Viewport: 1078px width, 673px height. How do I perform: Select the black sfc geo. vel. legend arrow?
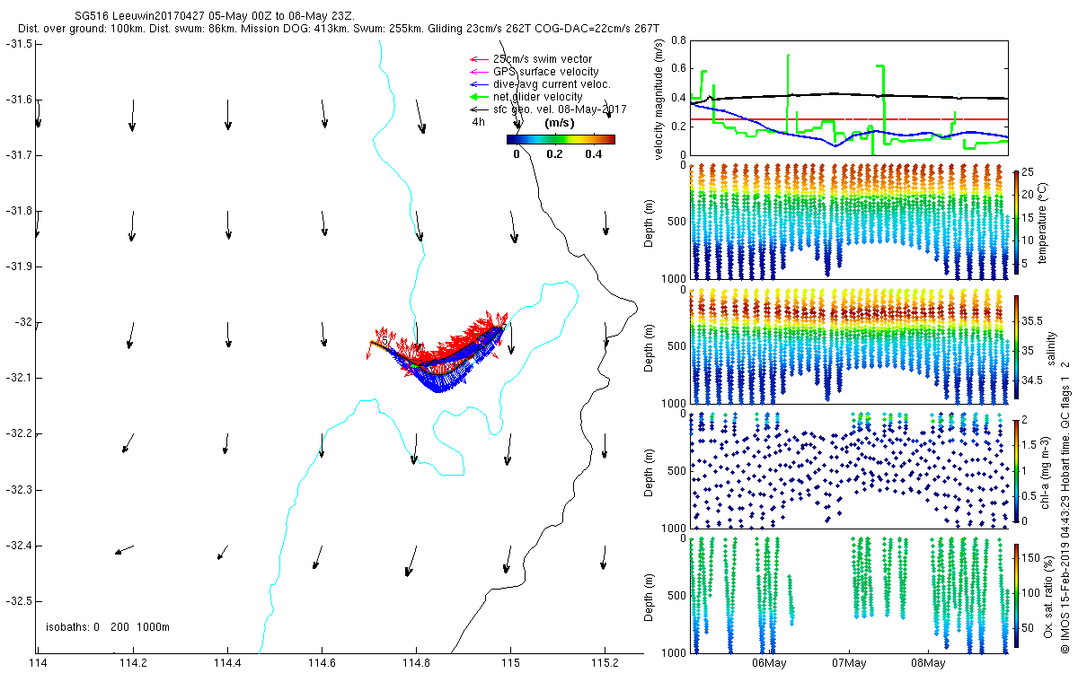(x=479, y=109)
